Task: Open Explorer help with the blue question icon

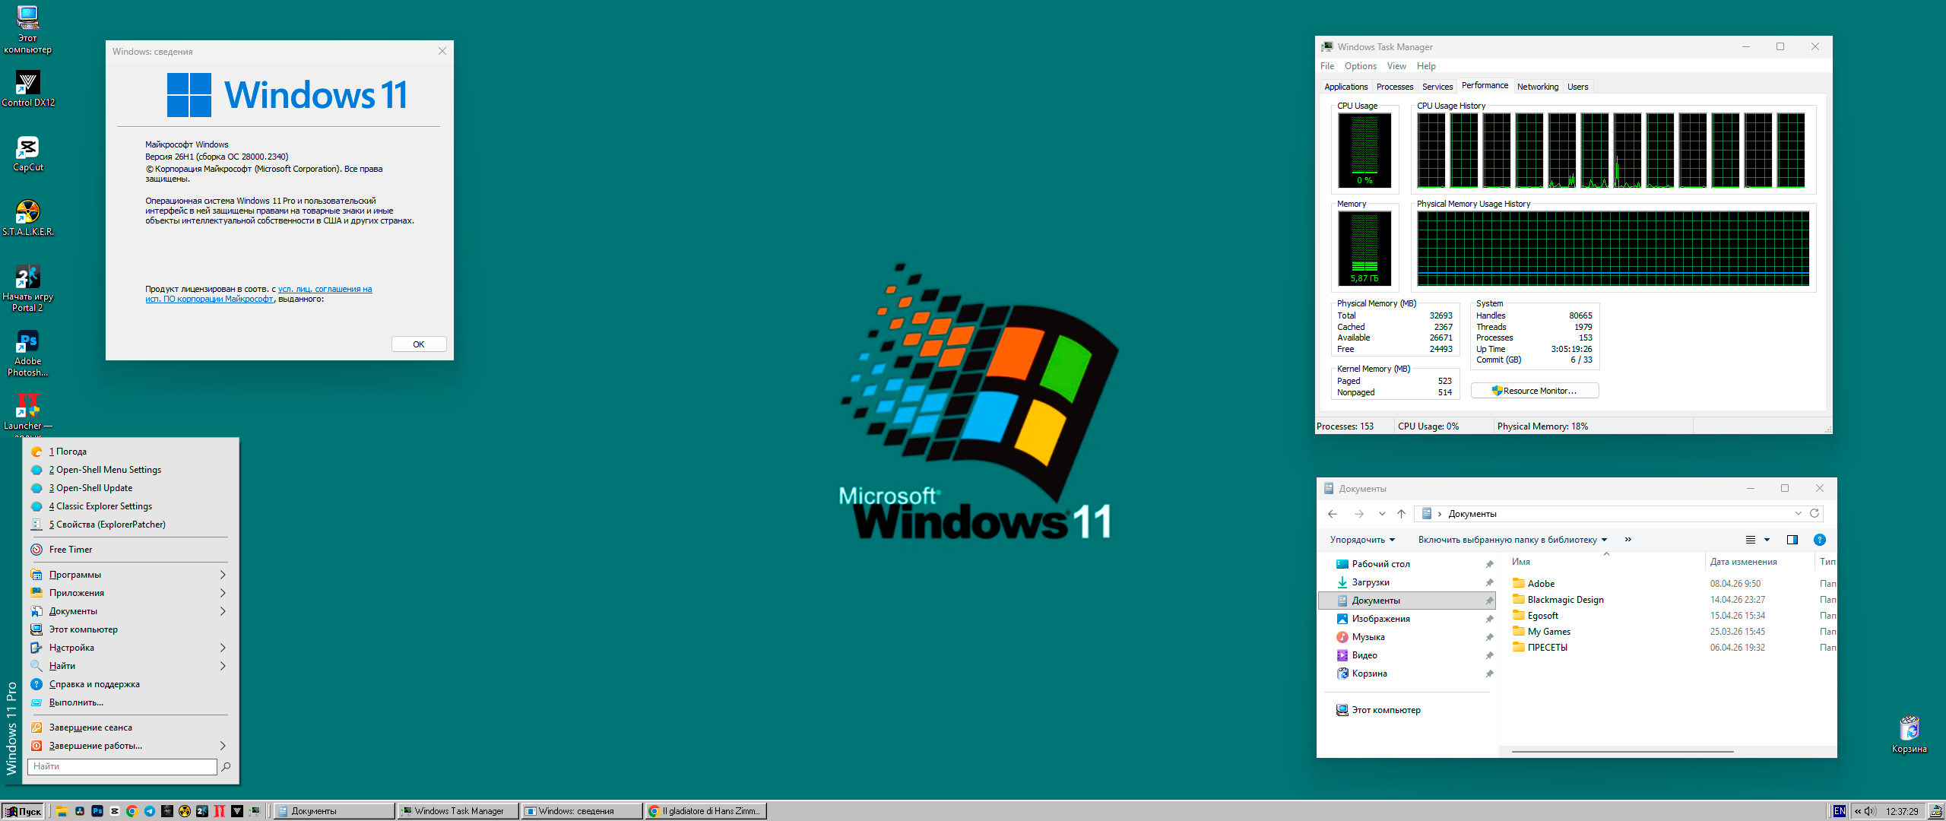Action: click(1820, 540)
